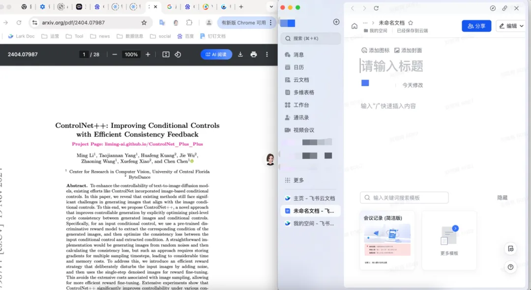The height and width of the screenshot is (290, 531).
Task: Click the blue 分享 button
Action: 476,26
